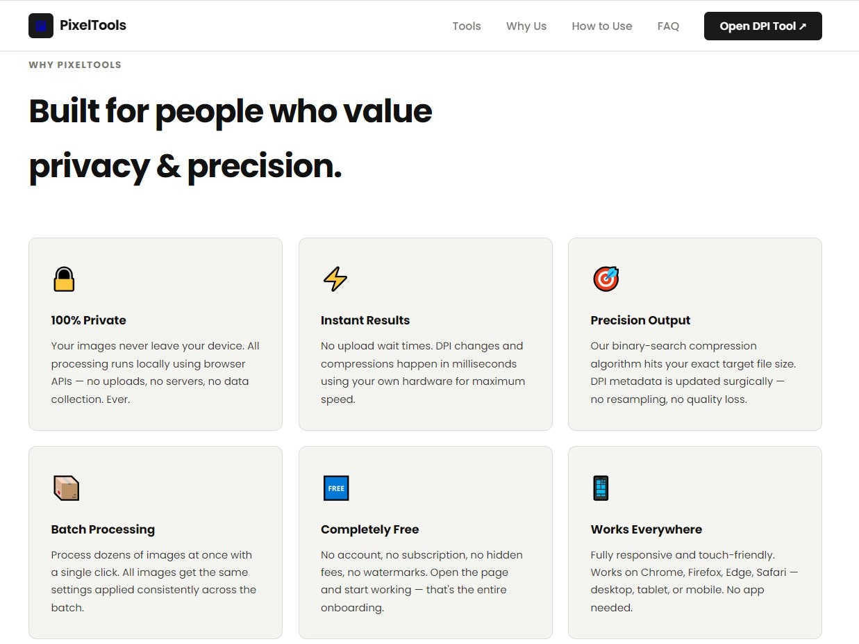Screen dimensions: 859x644
Task: Click the PixelTools brand name text
Action: click(x=93, y=25)
